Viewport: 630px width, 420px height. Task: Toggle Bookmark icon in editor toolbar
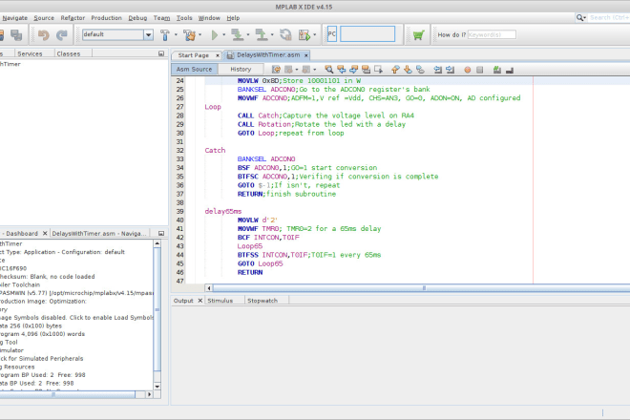[x=420, y=70]
